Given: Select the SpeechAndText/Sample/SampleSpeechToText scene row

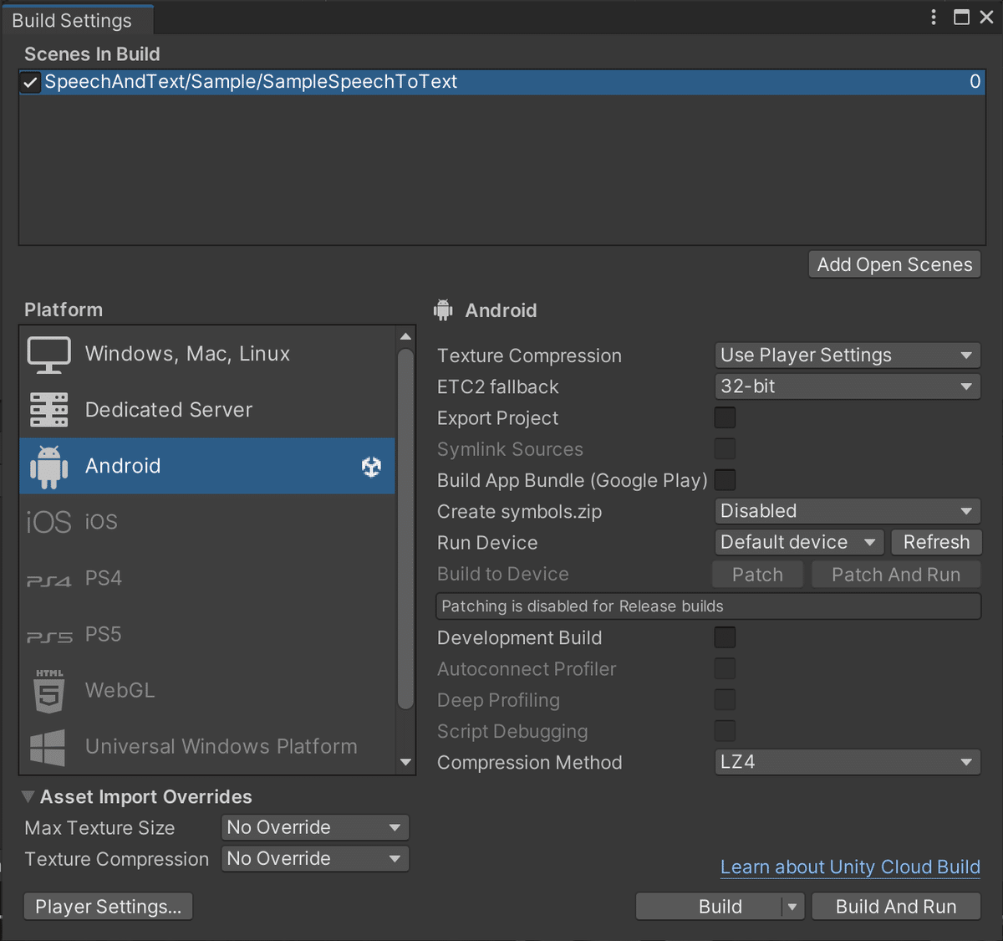Looking at the screenshot, I should (x=501, y=82).
